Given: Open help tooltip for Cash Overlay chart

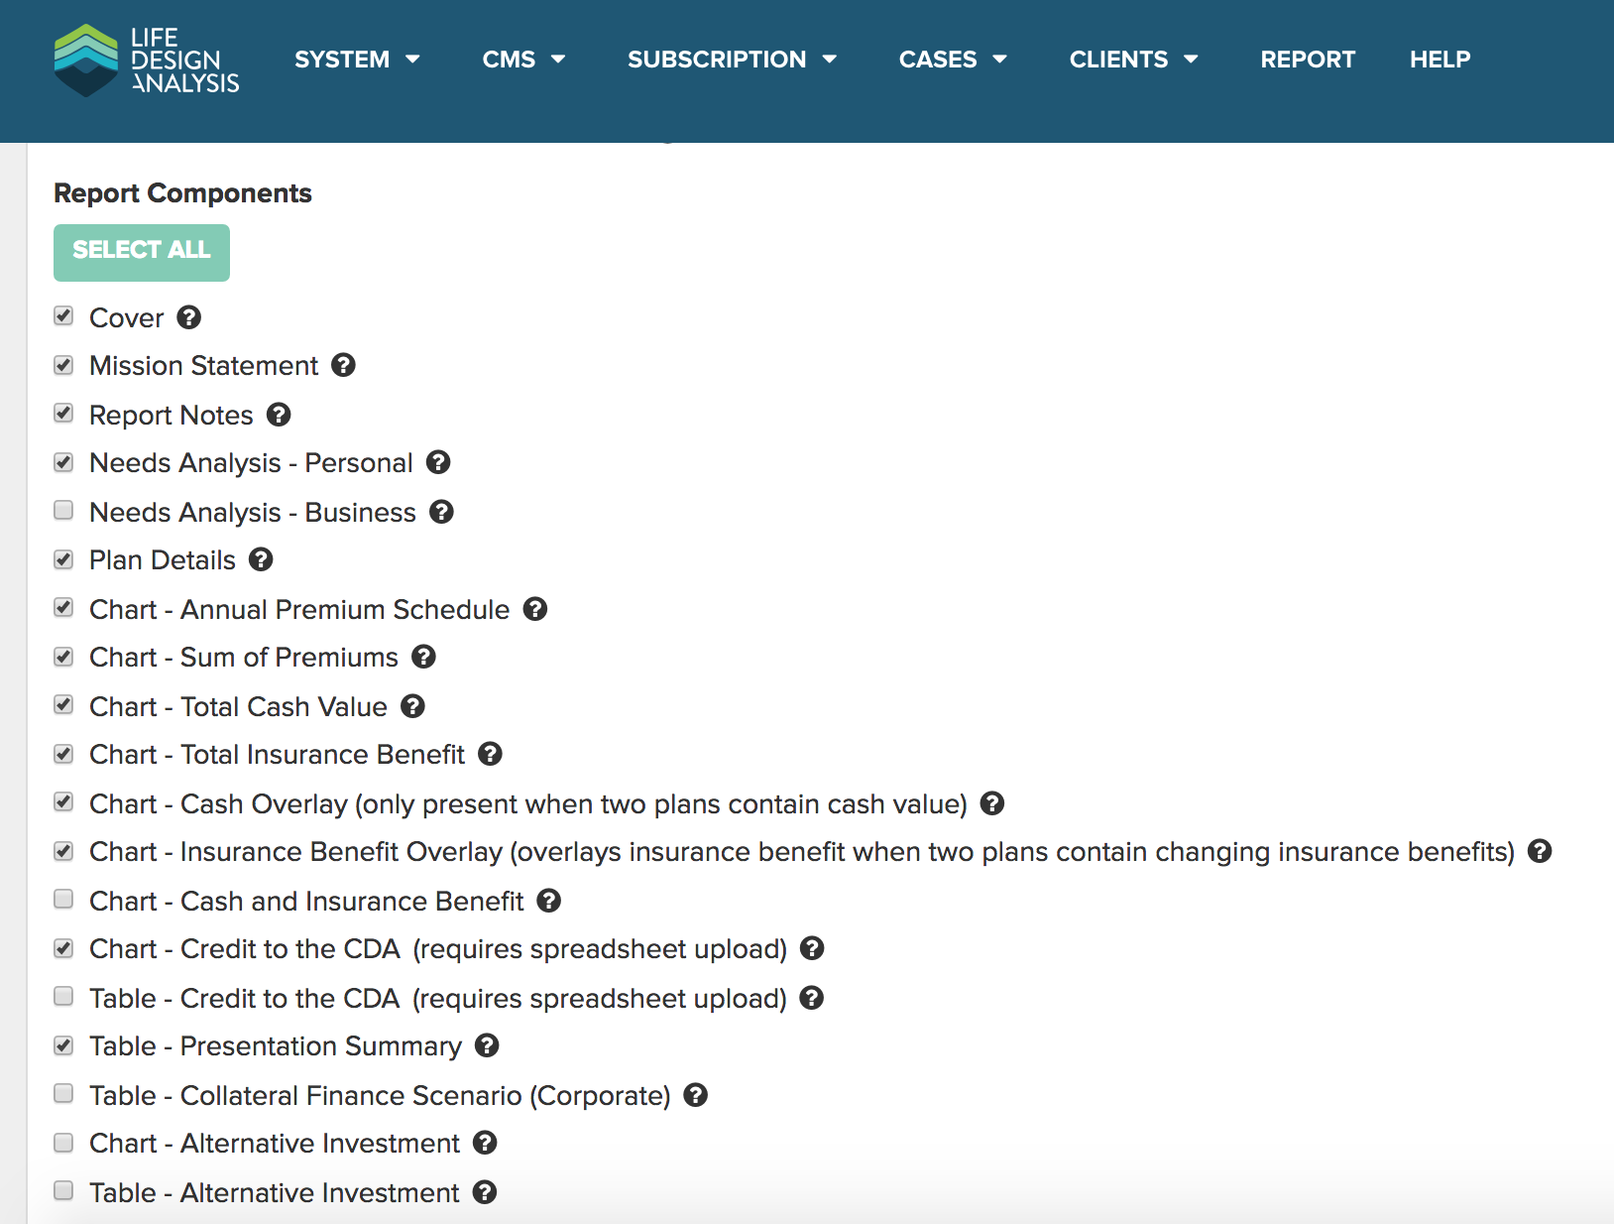Looking at the screenshot, I should point(992,803).
